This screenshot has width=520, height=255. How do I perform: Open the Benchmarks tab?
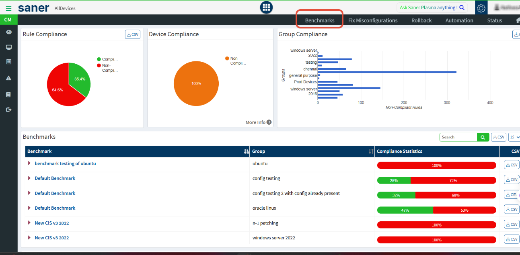320,20
